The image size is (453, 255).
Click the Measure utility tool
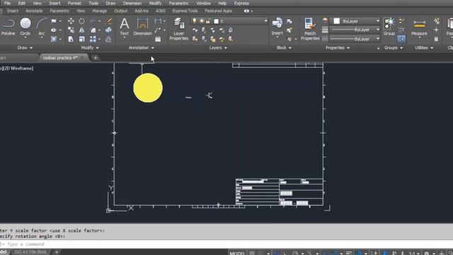[x=419, y=27]
